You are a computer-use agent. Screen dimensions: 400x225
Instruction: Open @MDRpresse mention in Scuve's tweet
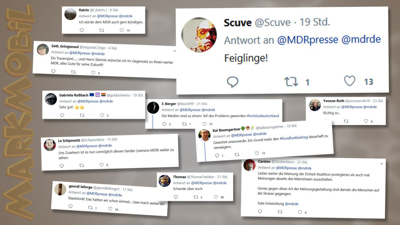click(x=307, y=40)
